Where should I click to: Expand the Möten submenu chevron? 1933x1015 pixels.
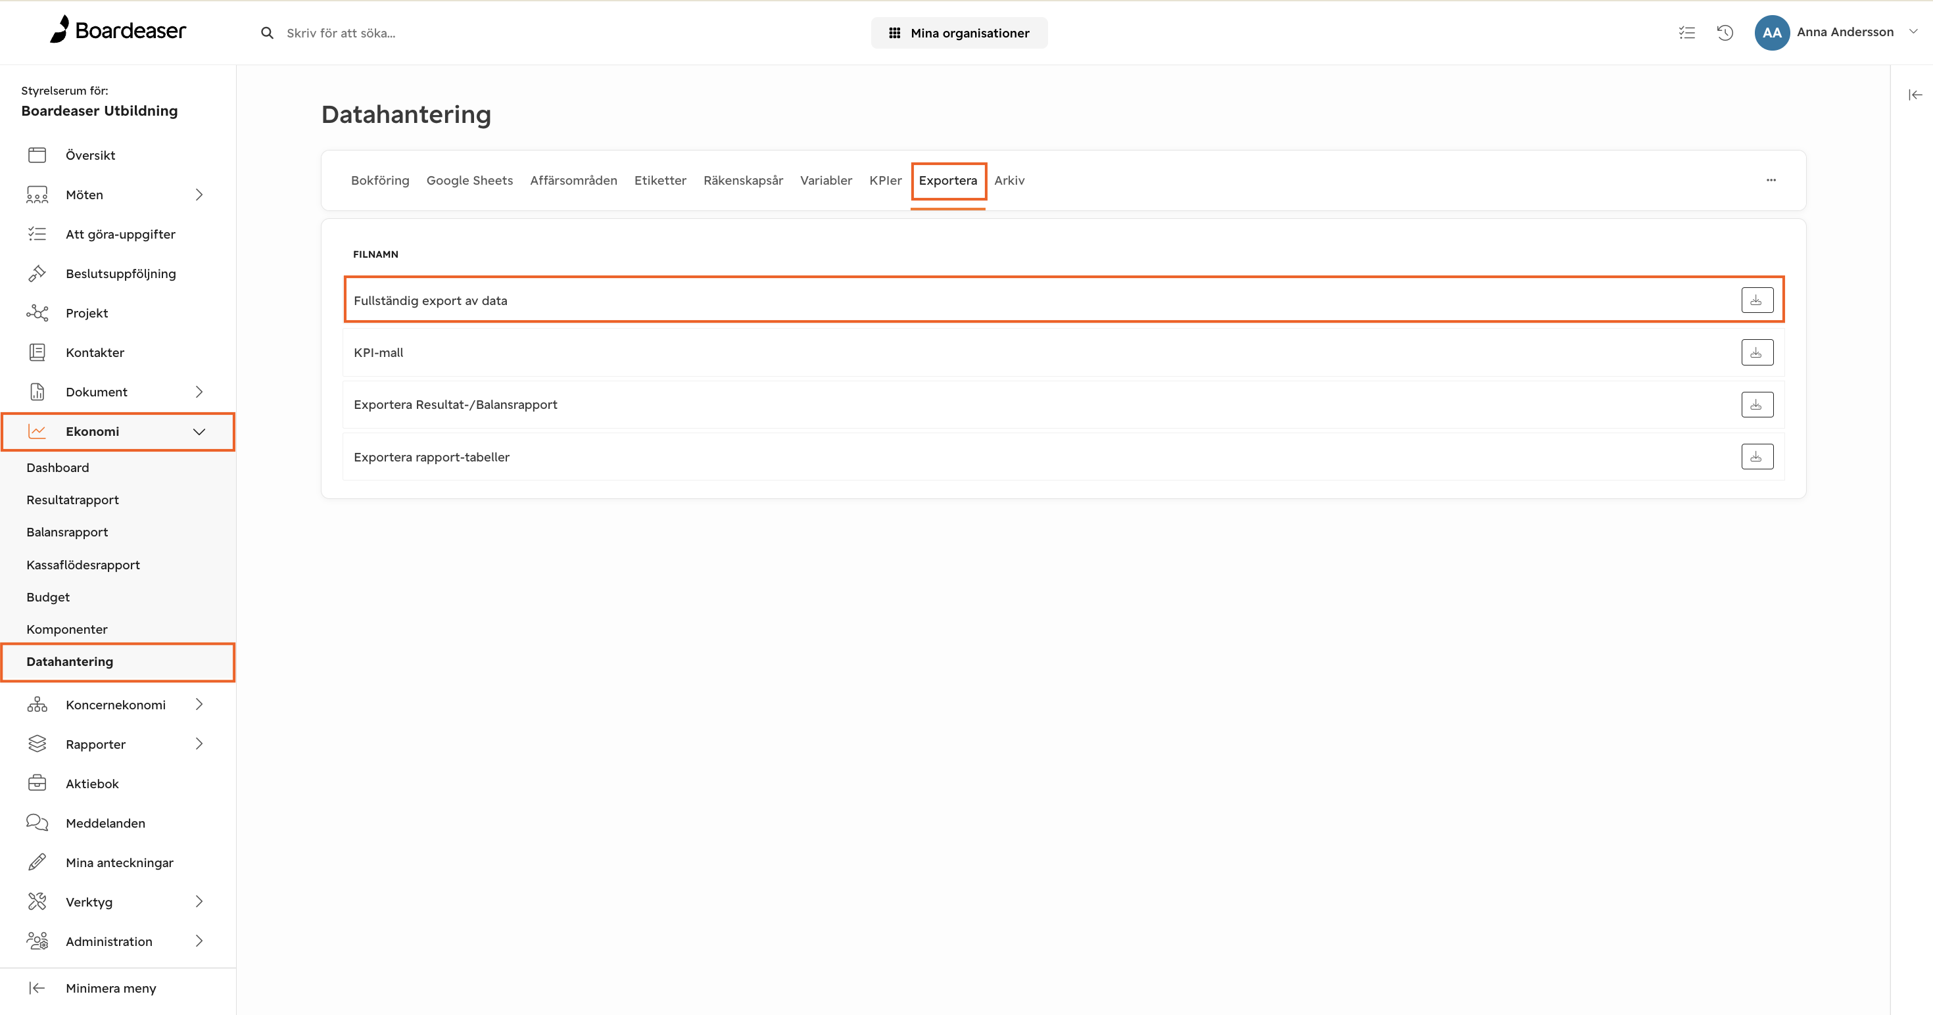199,195
